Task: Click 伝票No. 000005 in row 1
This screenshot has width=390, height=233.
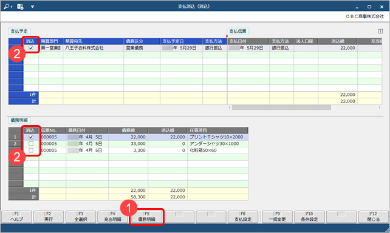Action: coord(52,137)
